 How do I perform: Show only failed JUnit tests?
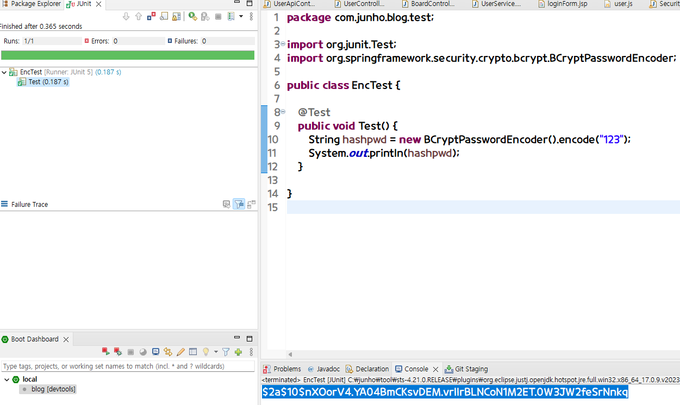coord(151,16)
